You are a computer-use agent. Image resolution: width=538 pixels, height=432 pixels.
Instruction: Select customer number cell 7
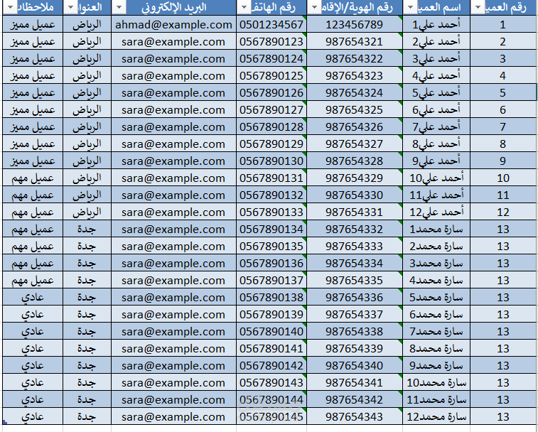(x=502, y=127)
